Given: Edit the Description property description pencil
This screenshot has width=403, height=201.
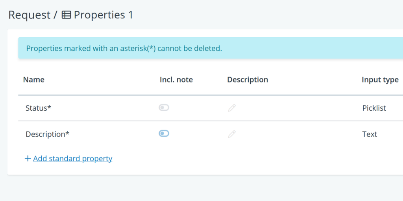Looking at the screenshot, I should 232,134.
